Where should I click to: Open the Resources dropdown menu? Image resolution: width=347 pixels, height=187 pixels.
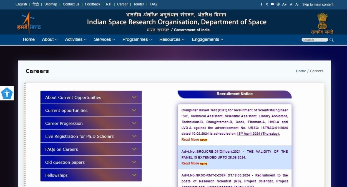pos(172,39)
